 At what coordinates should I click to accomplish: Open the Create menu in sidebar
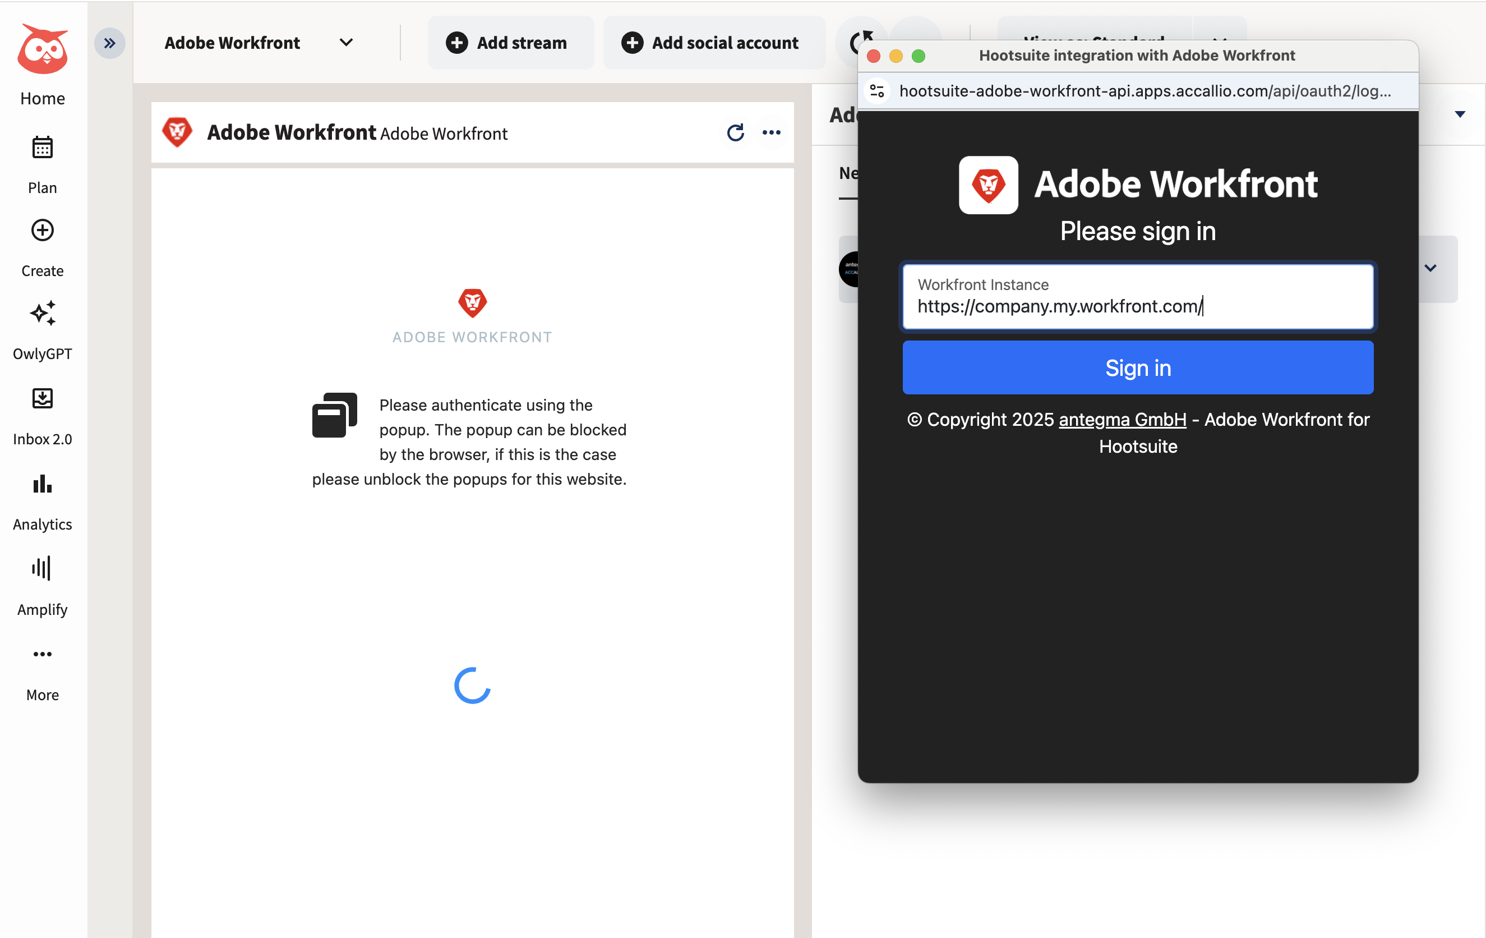click(43, 247)
